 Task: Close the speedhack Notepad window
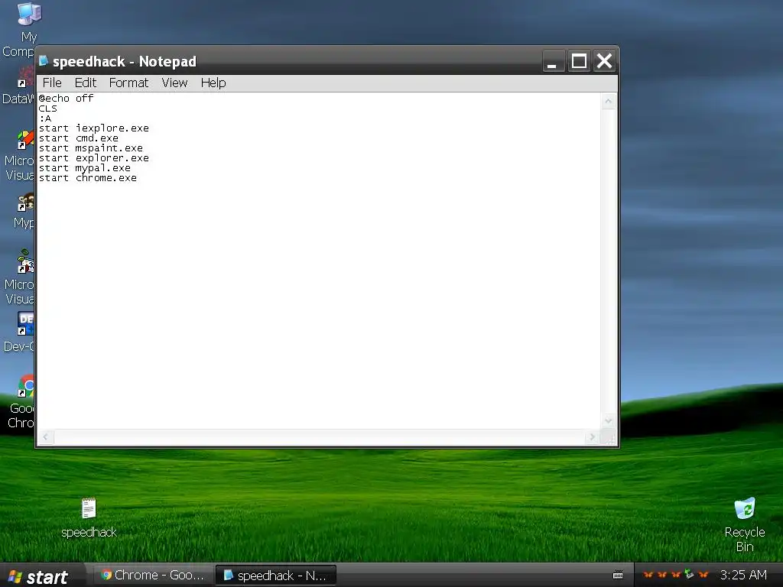pyautogui.click(x=604, y=61)
